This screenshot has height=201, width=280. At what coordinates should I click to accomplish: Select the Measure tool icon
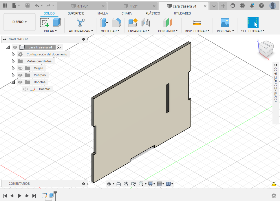point(197,23)
